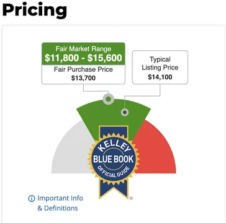Click the OFFICIAL GUIDE text on the badge

114,172
